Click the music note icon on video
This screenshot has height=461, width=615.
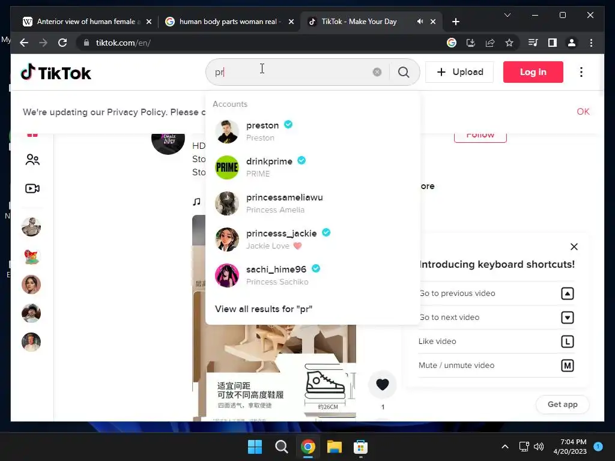[196, 202]
